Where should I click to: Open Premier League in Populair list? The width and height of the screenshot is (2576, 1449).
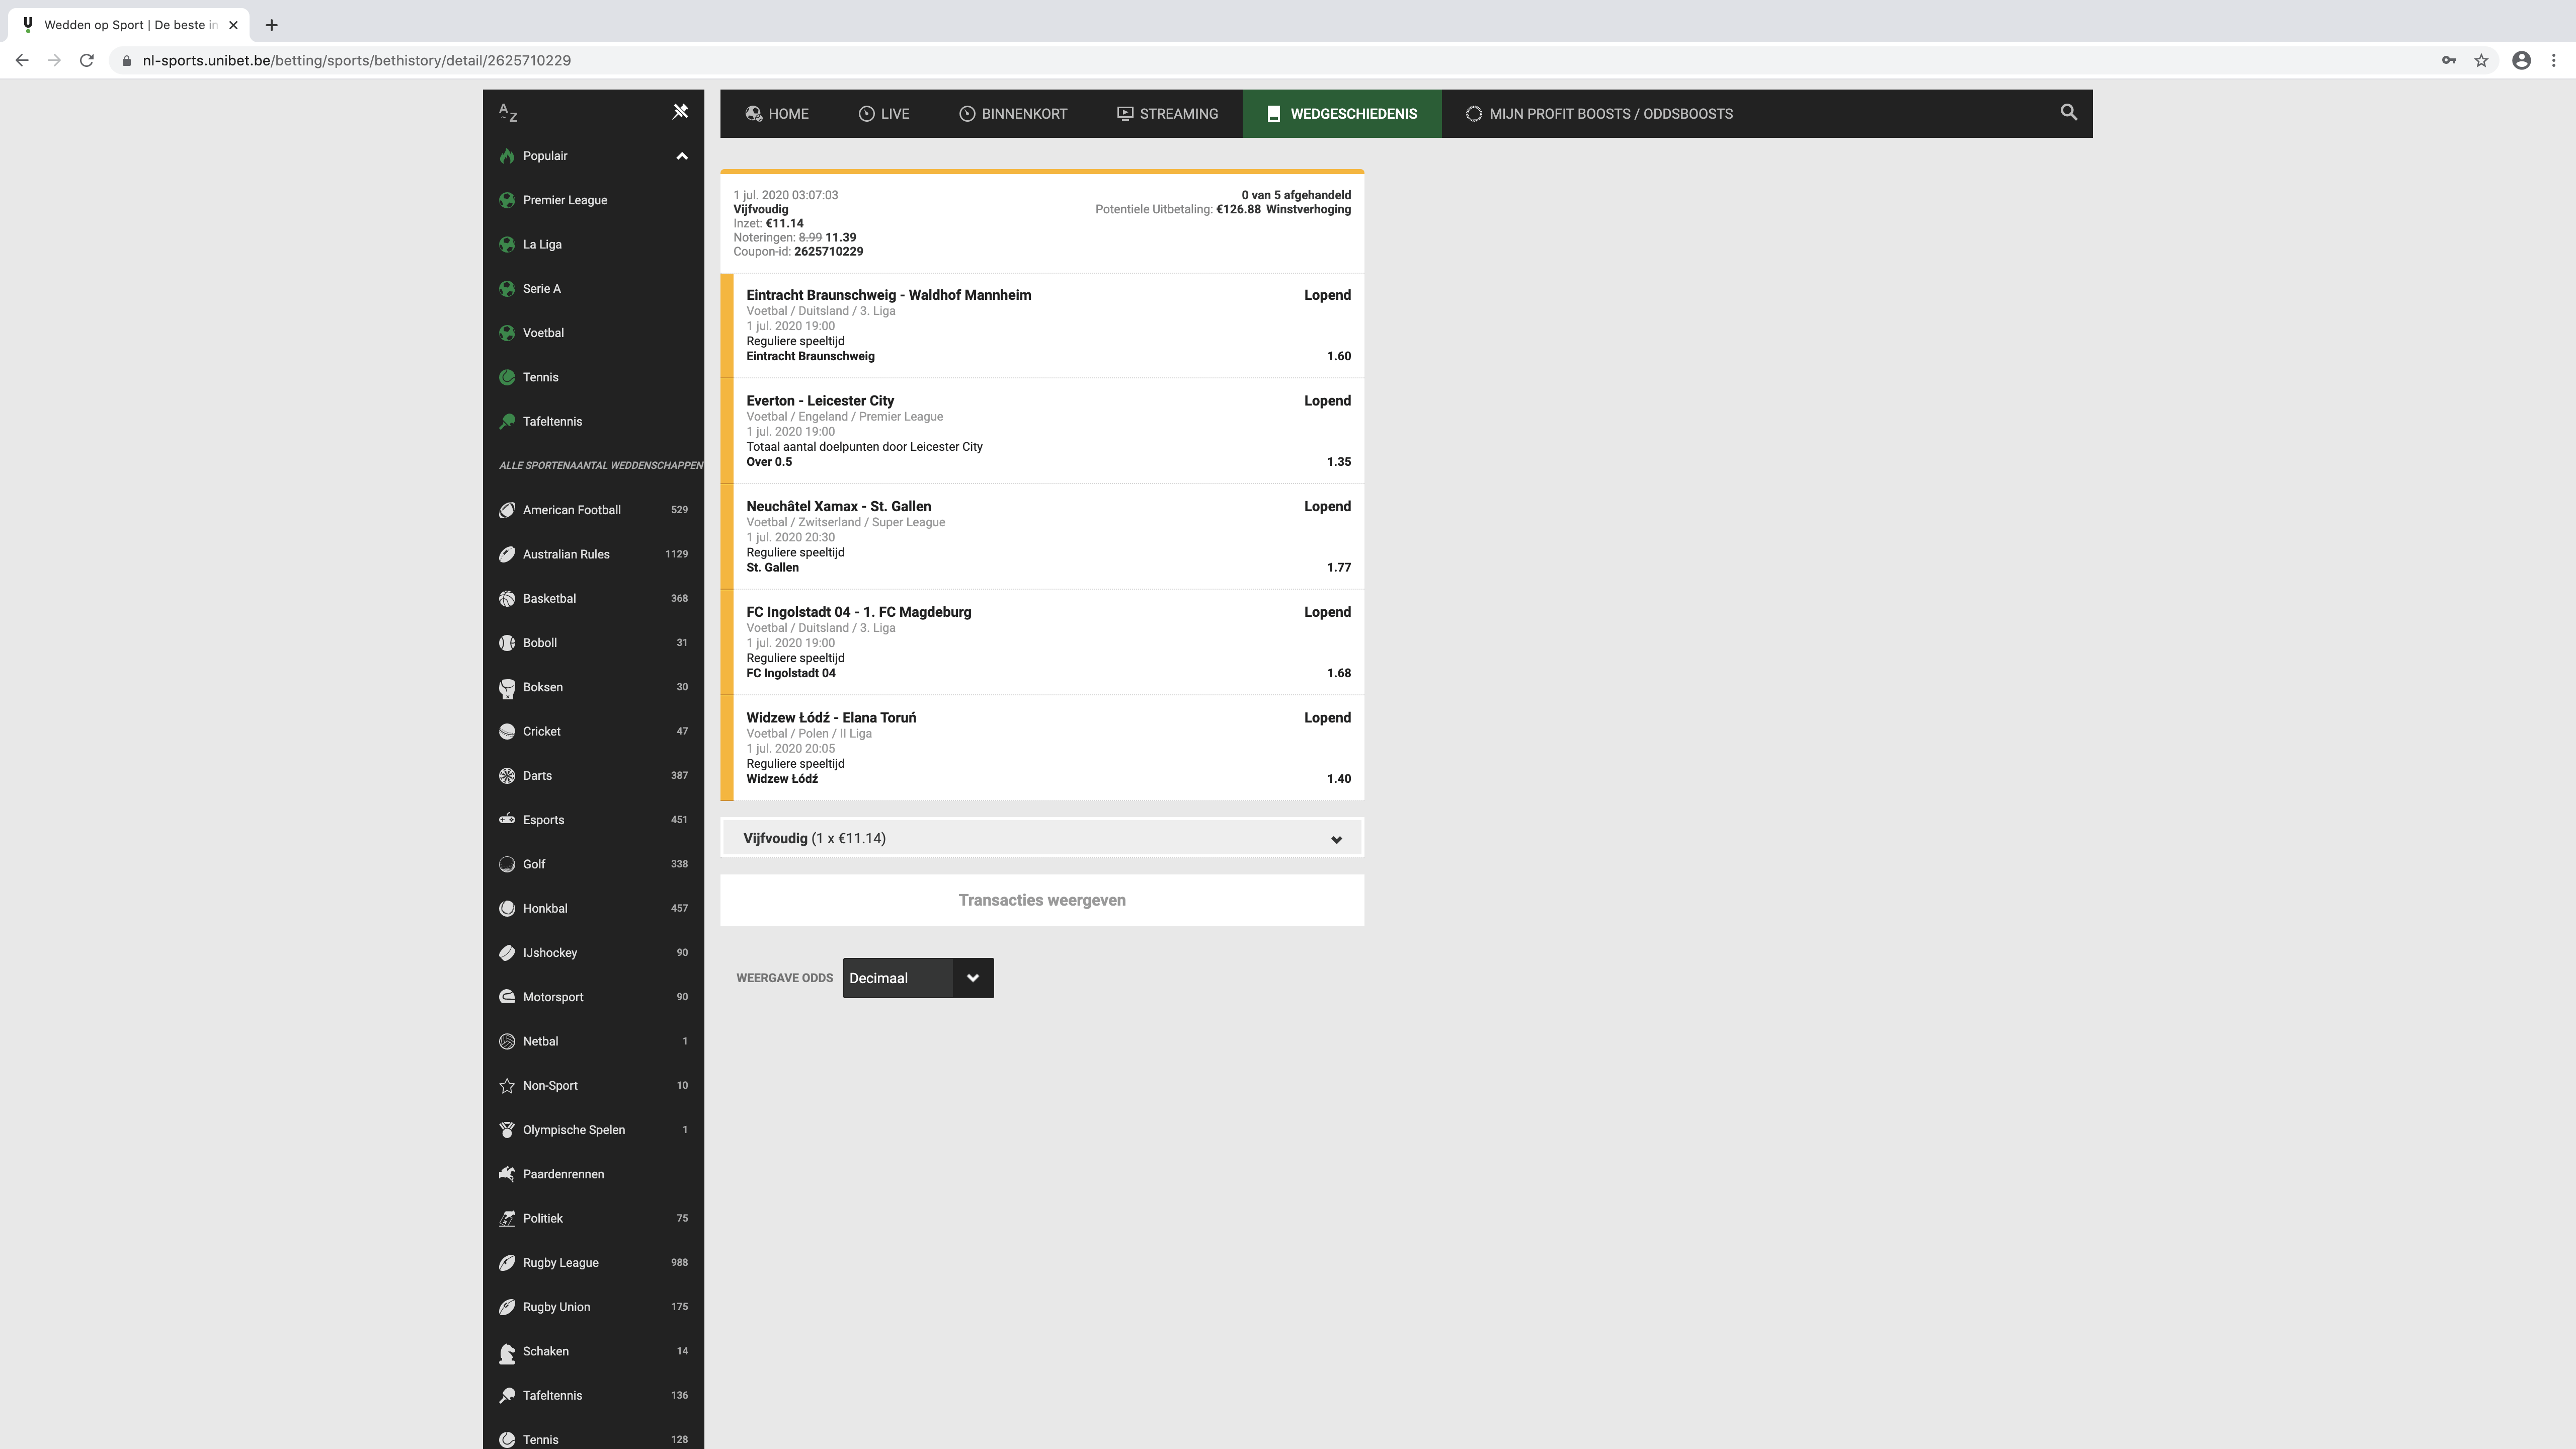(564, 200)
